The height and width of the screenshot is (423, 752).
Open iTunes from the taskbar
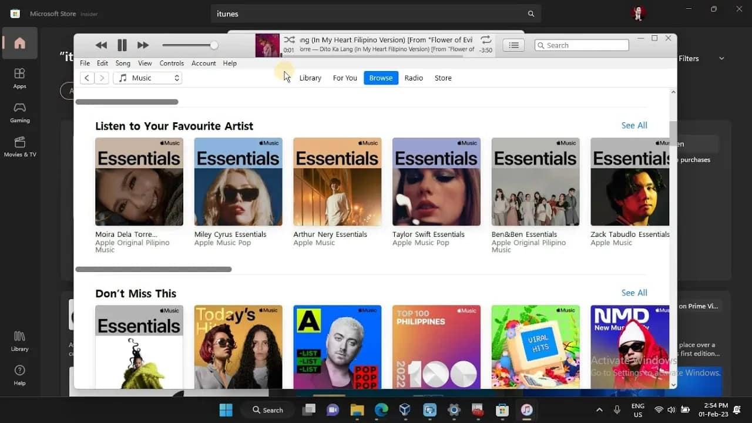pos(526,409)
